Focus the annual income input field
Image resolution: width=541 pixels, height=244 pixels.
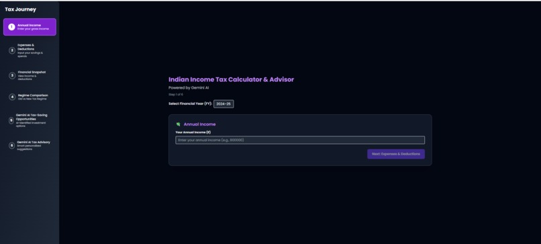pos(300,140)
